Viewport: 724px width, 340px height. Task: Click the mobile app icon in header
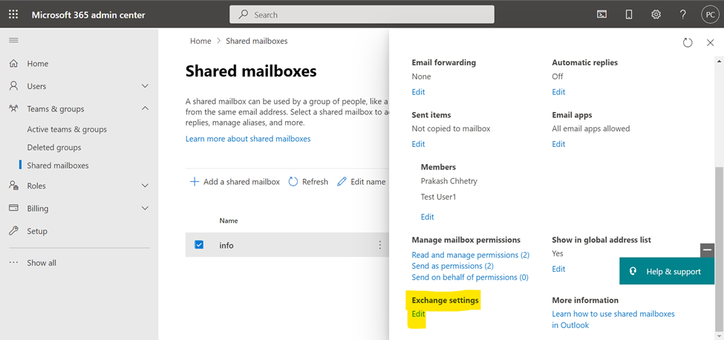pyautogui.click(x=629, y=14)
